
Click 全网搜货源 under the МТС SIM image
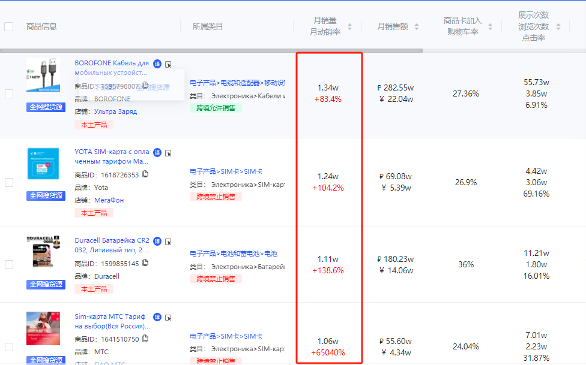pos(46,360)
